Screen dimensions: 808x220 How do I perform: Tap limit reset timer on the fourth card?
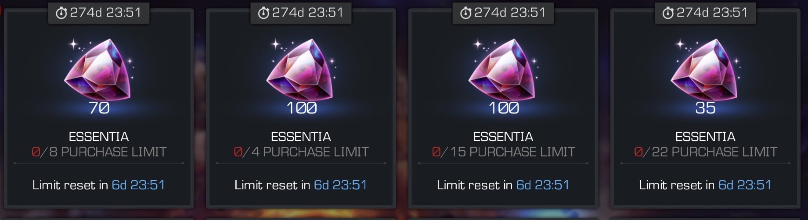tap(745, 185)
